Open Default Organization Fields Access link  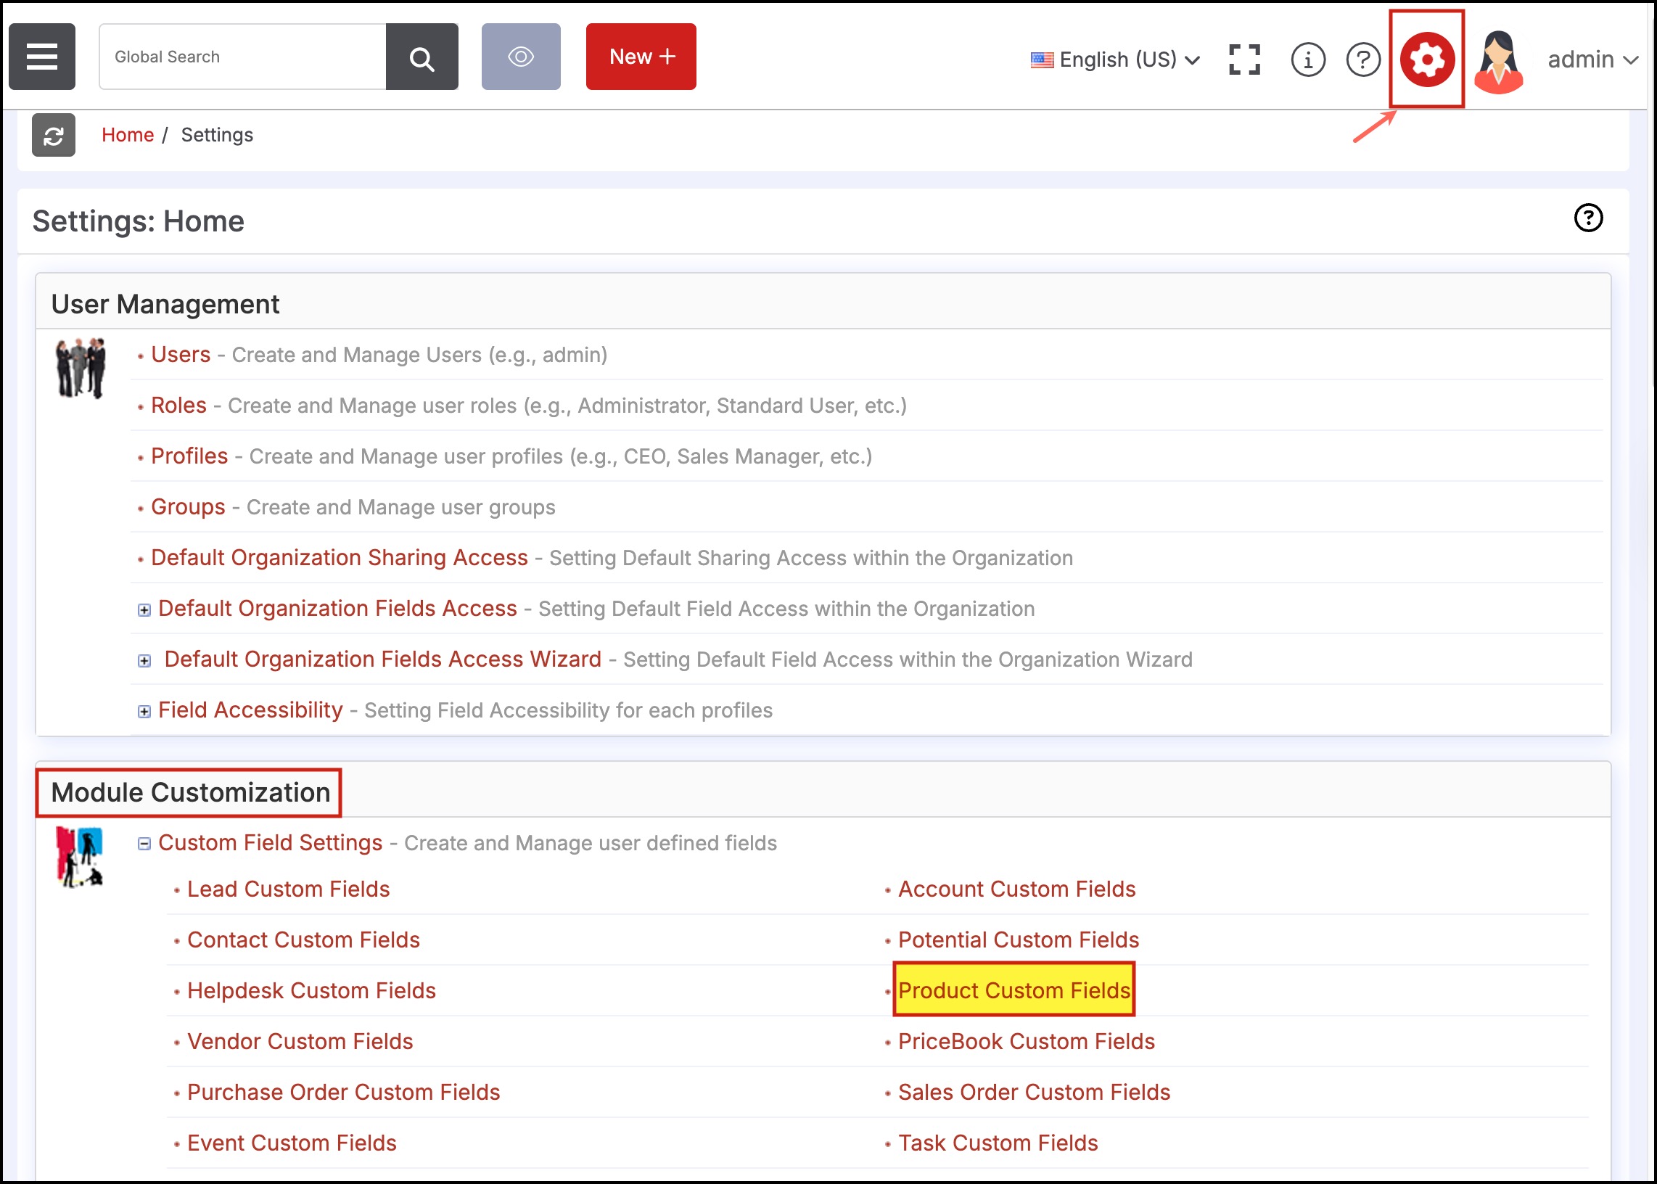tap(337, 608)
